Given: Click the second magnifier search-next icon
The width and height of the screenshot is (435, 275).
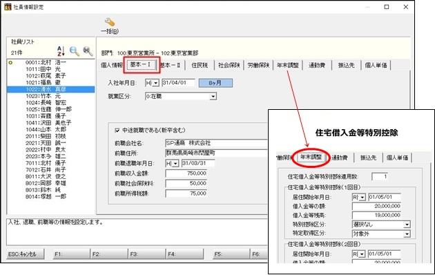Looking at the screenshot, I should click(x=88, y=51).
